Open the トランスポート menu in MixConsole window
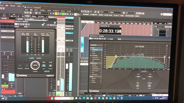 pos(43,10)
